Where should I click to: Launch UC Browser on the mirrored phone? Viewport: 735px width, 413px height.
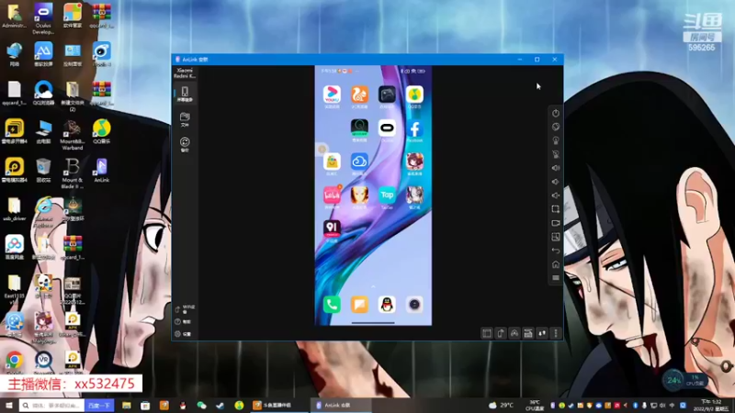pyautogui.click(x=359, y=95)
